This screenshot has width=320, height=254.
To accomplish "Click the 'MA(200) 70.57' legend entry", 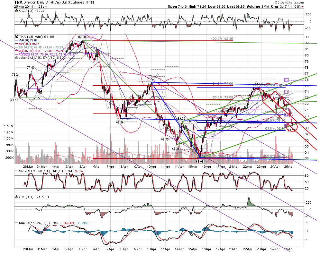I will (29, 44).
